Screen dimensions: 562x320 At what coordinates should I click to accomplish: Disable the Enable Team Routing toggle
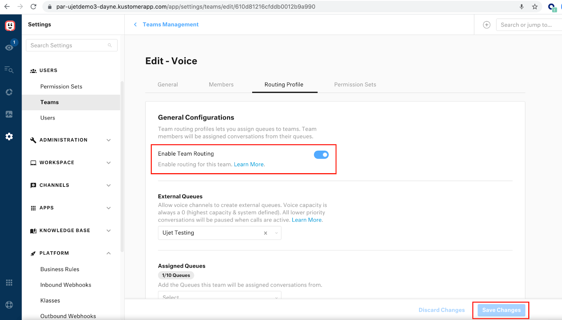pyautogui.click(x=321, y=155)
